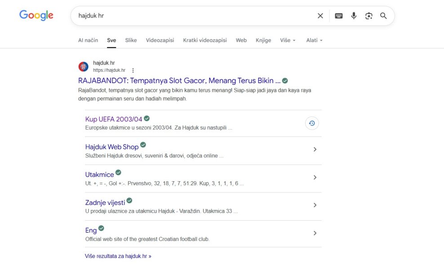Switch to AI način tab
This screenshot has width=444, height=266.
click(x=88, y=40)
